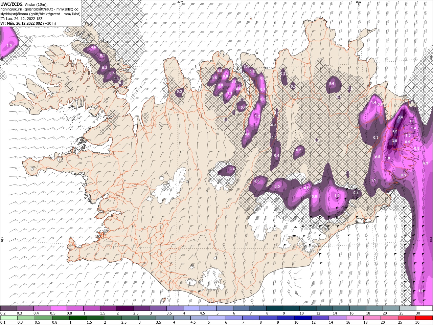
Task: Select the 'IT: Lau. 24. 12. 2022 18Z' line
Action: click(21, 19)
